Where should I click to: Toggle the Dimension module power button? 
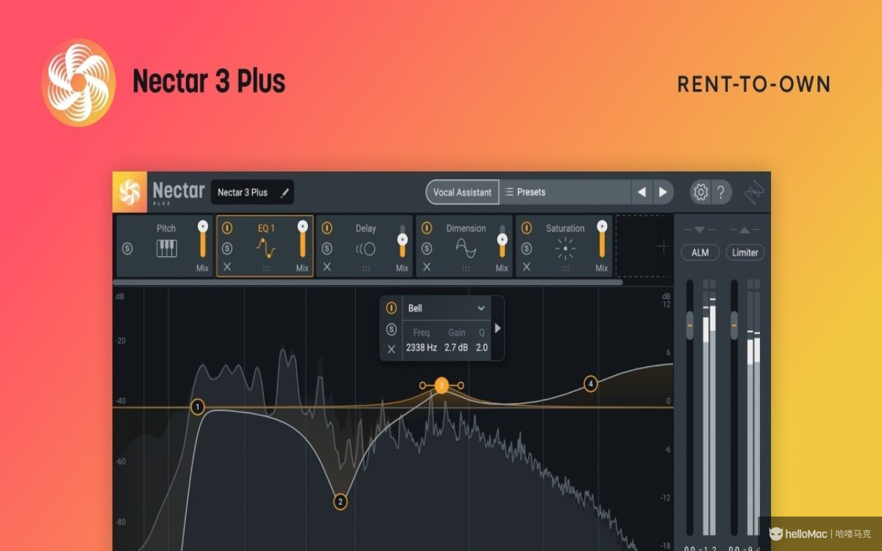[x=427, y=228]
